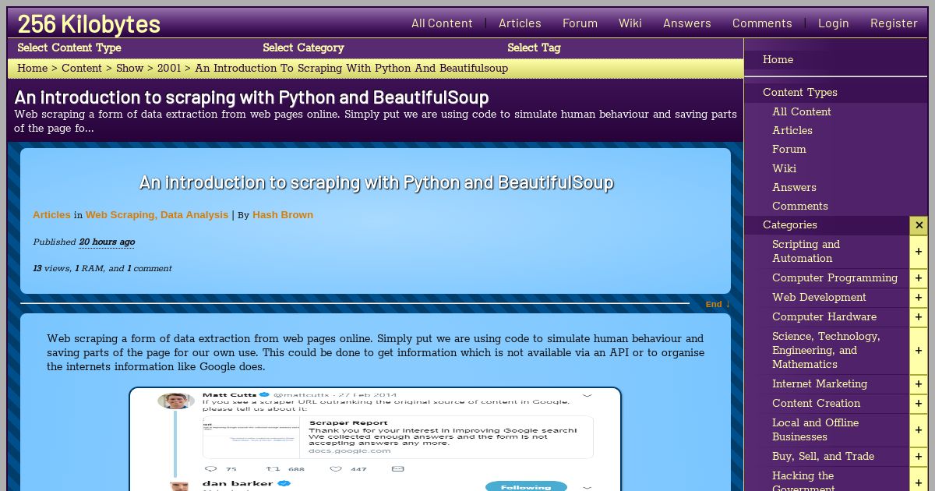This screenshot has width=935, height=491.
Task: Select Content Types sidebar heading
Action: coord(800,93)
